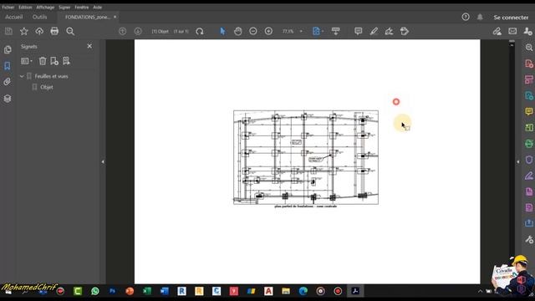This screenshot has height=301, width=535.
Task: Click the foundation plan drawing on page
Action: (306, 157)
